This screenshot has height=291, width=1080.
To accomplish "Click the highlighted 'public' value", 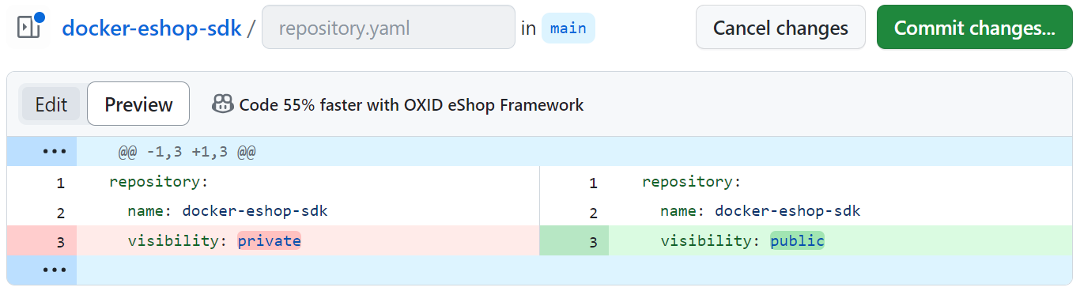I will coord(798,241).
